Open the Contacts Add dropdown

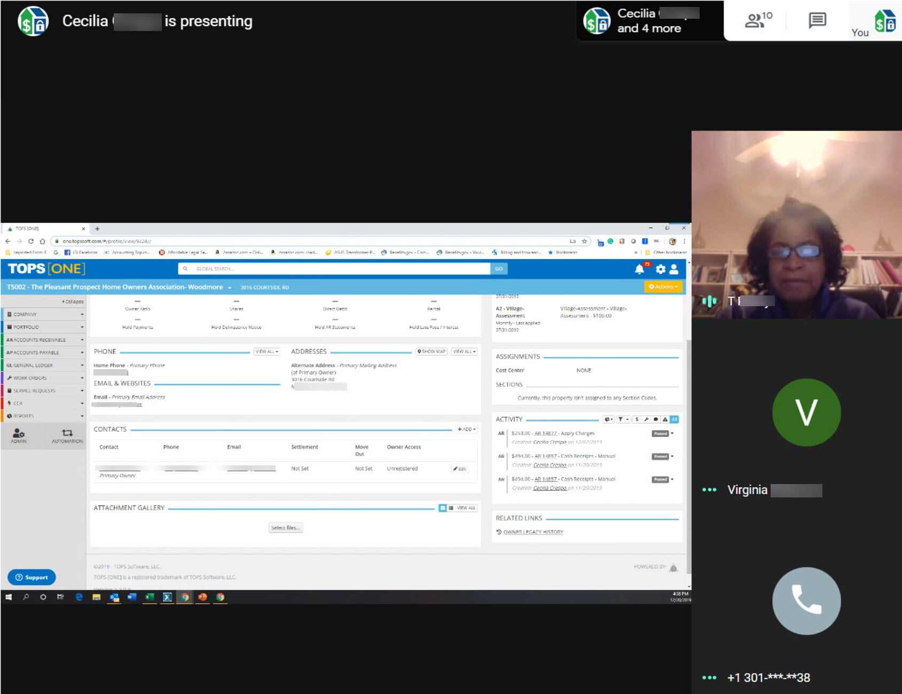(x=466, y=430)
